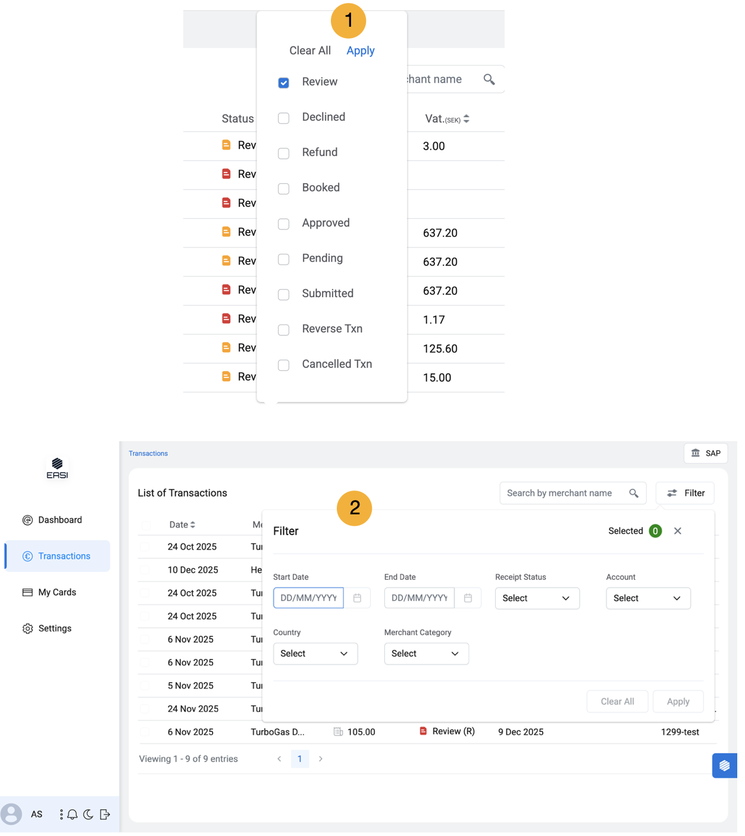Open Dashboard in the sidebar
Screen dimensions: 745x836
(60, 520)
